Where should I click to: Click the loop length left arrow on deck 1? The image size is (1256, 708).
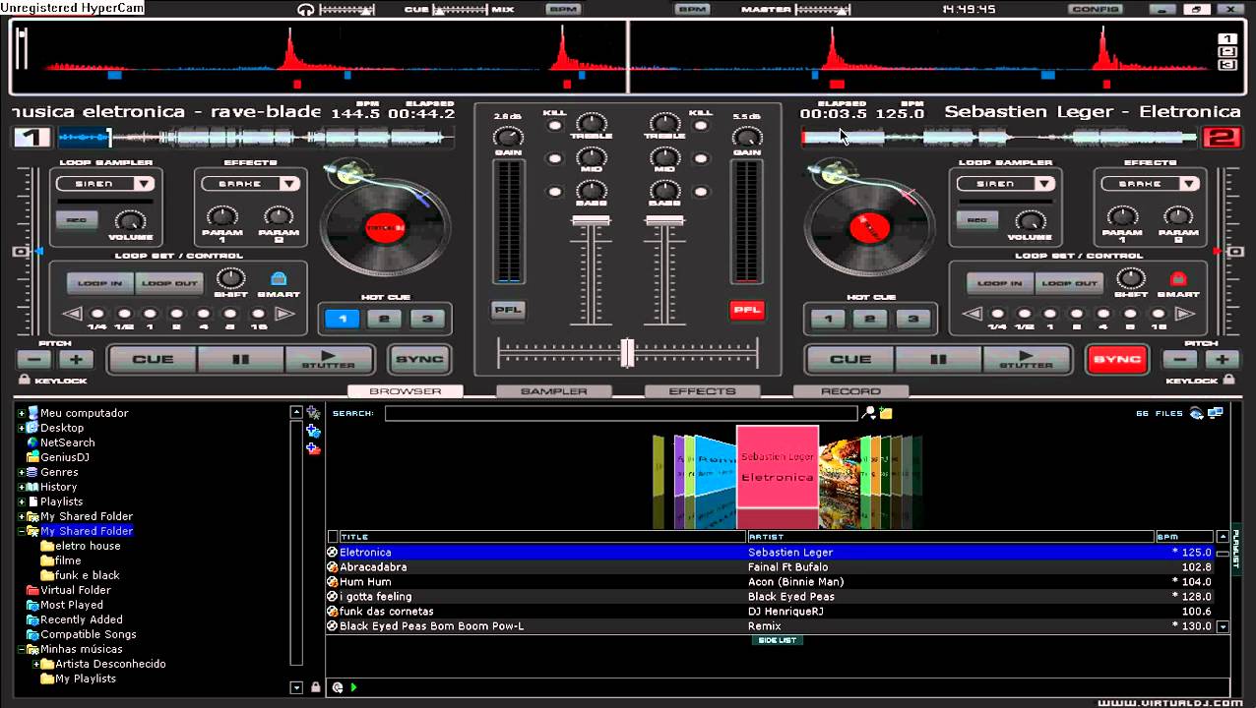(72, 315)
